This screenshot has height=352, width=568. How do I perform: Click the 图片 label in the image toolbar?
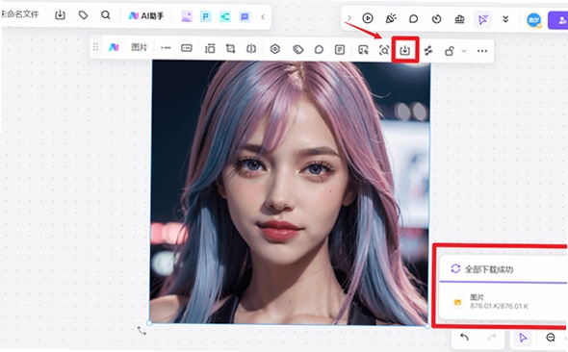pyautogui.click(x=139, y=47)
